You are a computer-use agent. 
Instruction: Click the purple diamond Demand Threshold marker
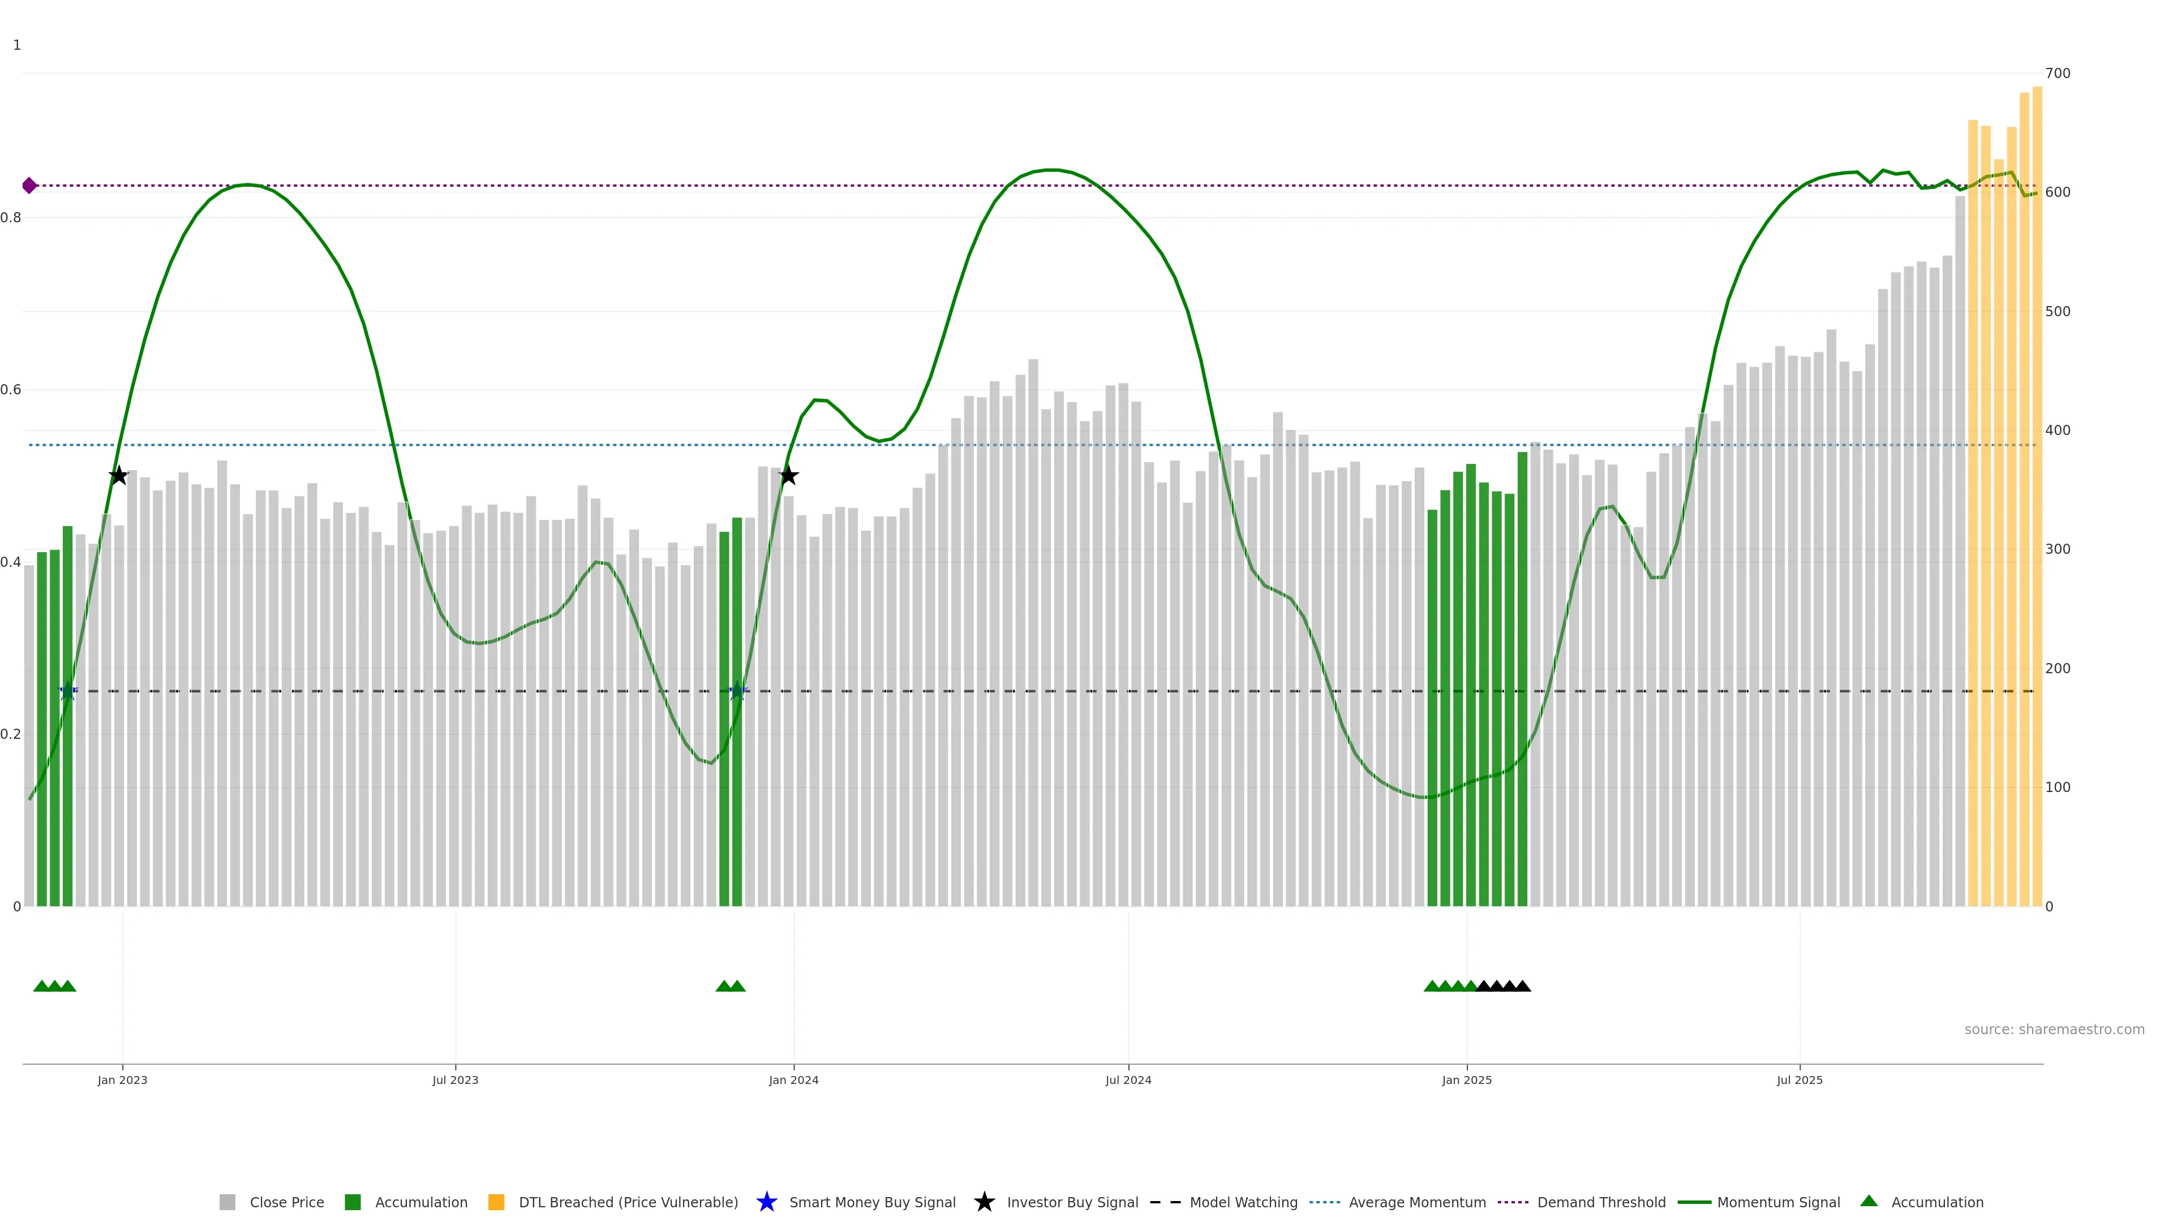[x=29, y=186]
